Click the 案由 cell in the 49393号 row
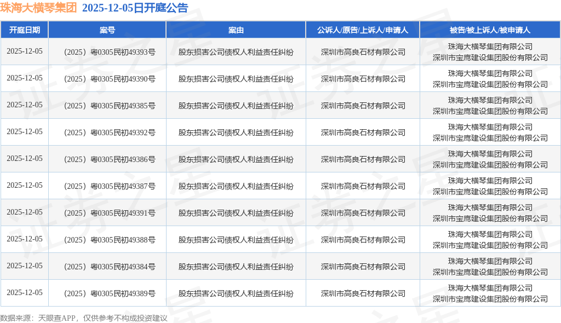The height and width of the screenshot is (323, 561). [236, 52]
